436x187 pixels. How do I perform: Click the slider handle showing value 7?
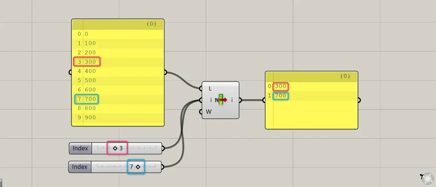coord(138,167)
